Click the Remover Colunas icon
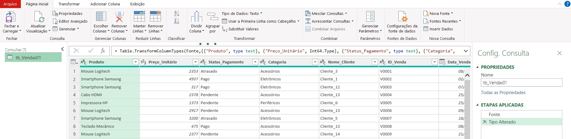571x139 pixels. (x=119, y=17)
